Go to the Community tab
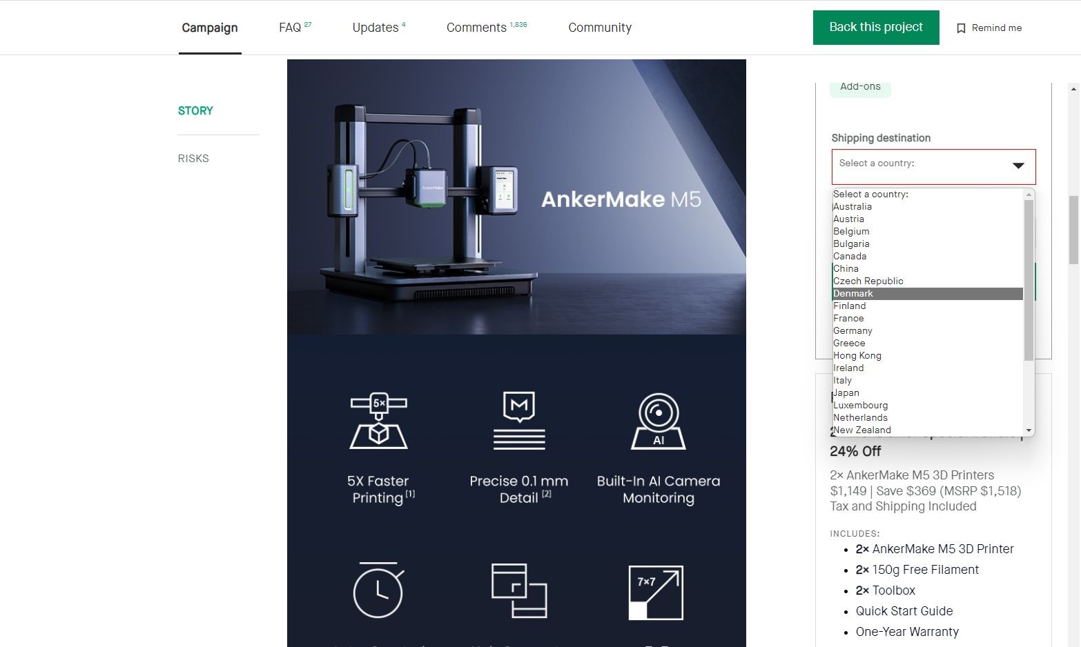 (x=600, y=28)
